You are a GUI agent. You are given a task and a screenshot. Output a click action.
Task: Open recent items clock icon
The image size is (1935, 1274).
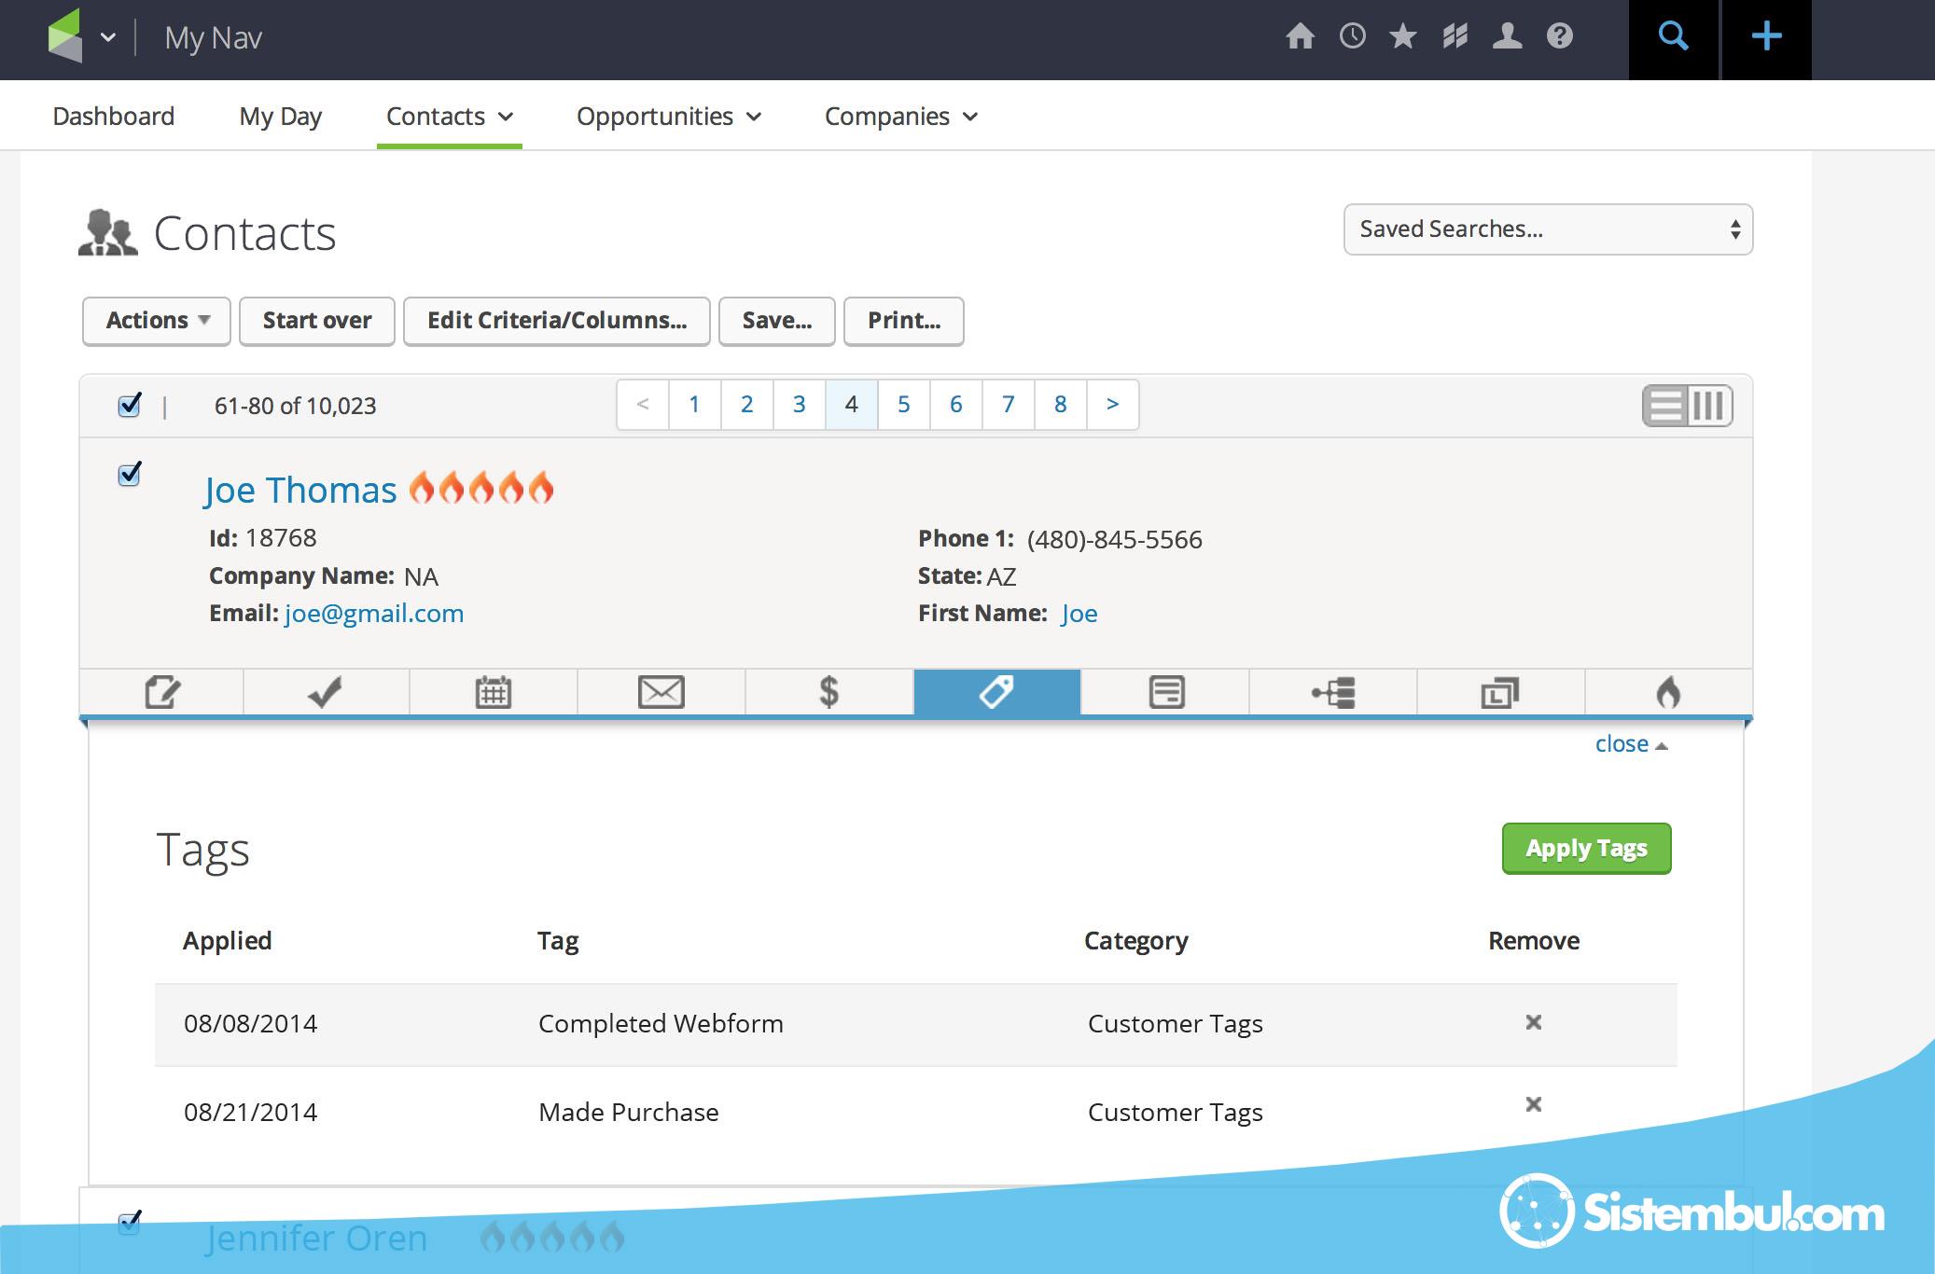point(1352,36)
